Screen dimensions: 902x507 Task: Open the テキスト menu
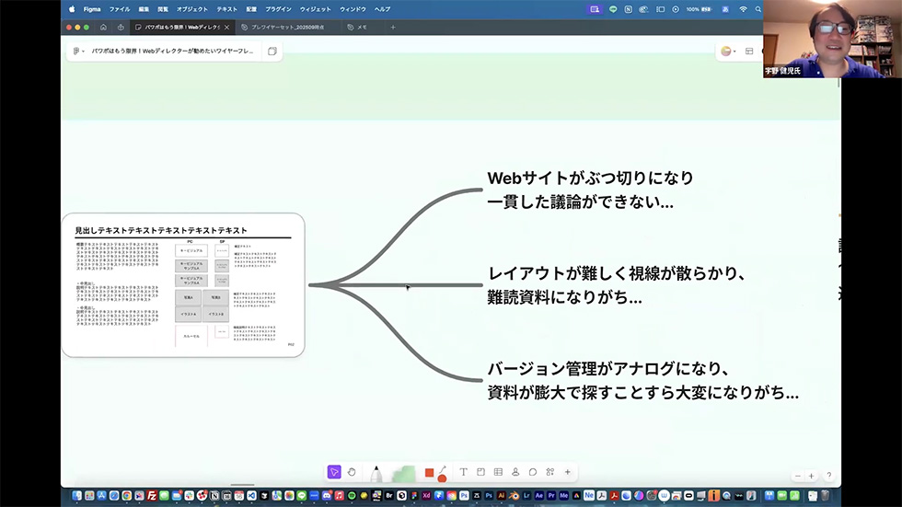pyautogui.click(x=226, y=9)
